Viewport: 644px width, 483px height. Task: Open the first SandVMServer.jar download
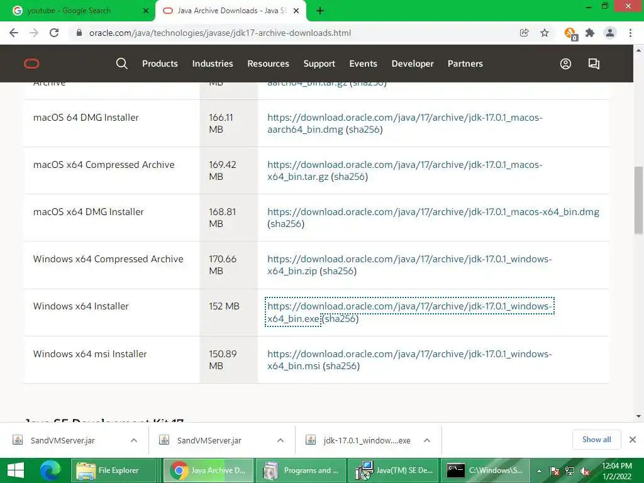pyautogui.click(x=62, y=440)
